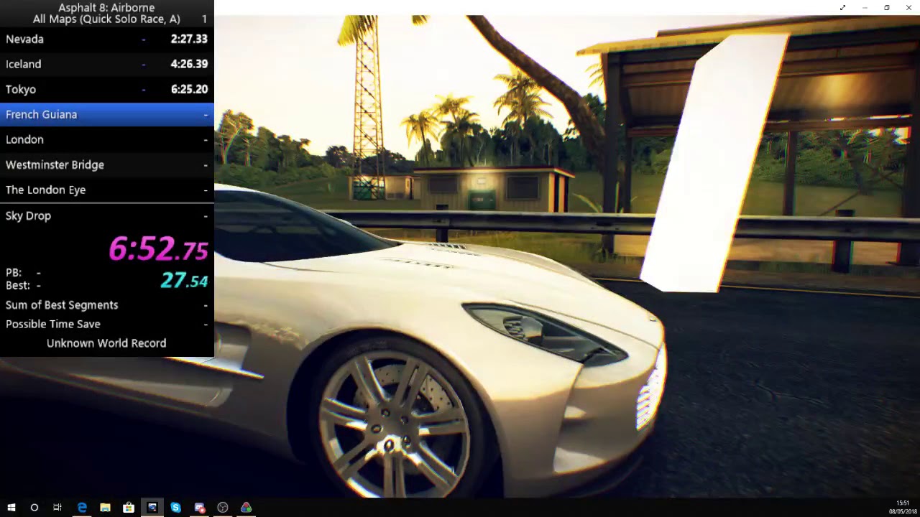Toggle fullscreen with the diagonal arrows icon
Image resolution: width=920 pixels, height=517 pixels.
tap(842, 8)
